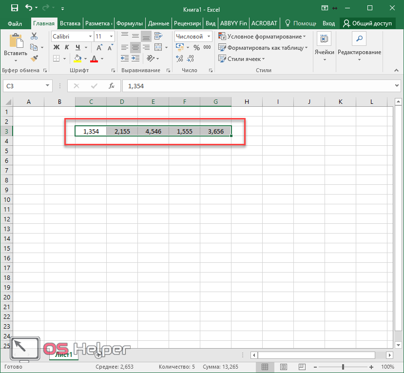404x373 pixels.
Task: Open the Формулы ribbon tab
Action: tap(129, 23)
